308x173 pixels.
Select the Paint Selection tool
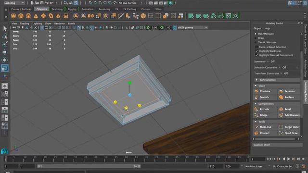[5, 44]
